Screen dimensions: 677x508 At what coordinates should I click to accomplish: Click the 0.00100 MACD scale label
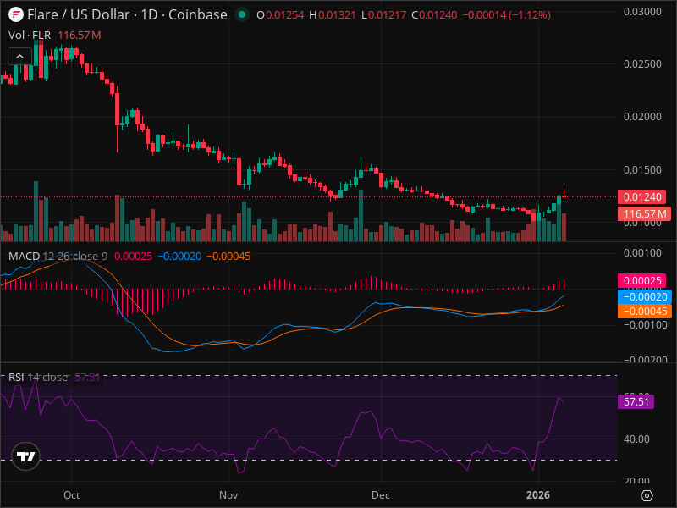point(642,253)
